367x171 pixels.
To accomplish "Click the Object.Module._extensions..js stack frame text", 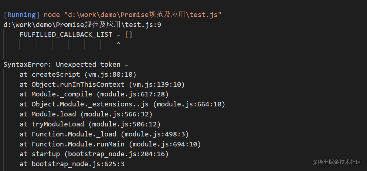I will coord(90,104).
